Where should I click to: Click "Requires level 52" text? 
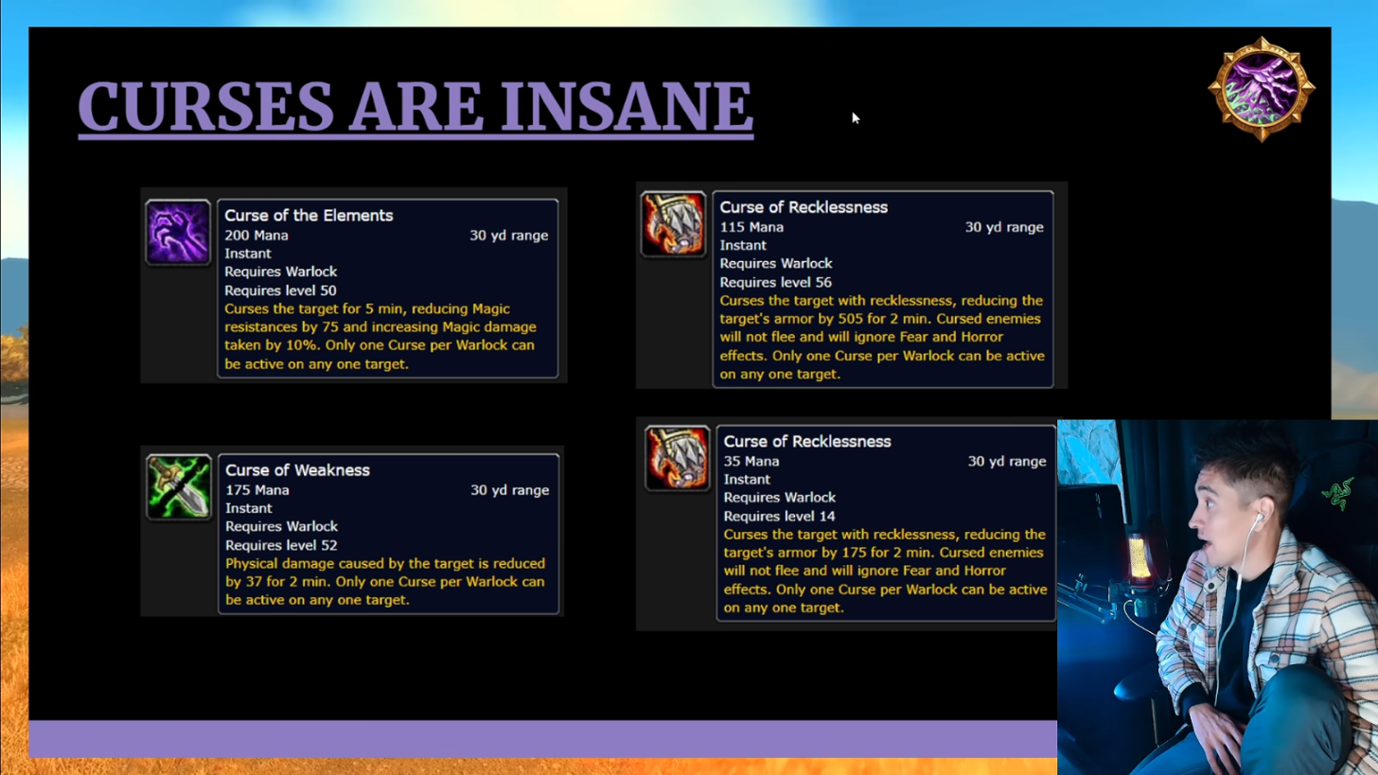point(281,545)
